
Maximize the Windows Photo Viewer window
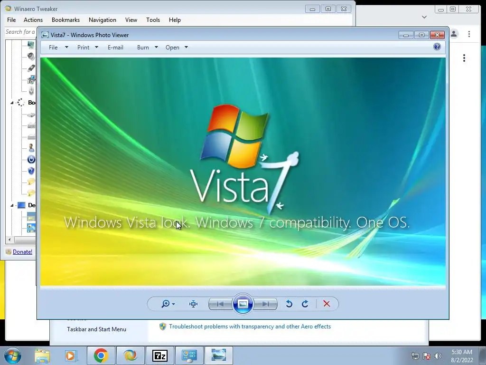[x=421, y=35]
